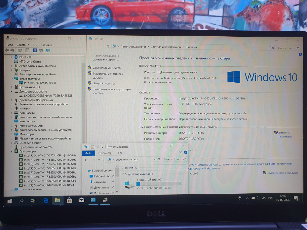This screenshot has height=230, width=307.
Task: Open Mail app from taskbar
Action: tap(81, 200)
